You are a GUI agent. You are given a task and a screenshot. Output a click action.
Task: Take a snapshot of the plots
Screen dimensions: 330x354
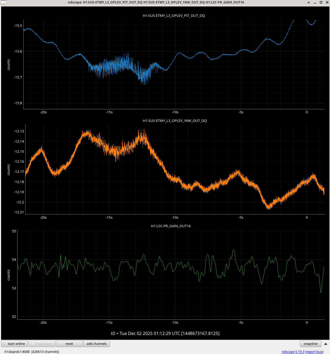pyautogui.click(x=310, y=344)
